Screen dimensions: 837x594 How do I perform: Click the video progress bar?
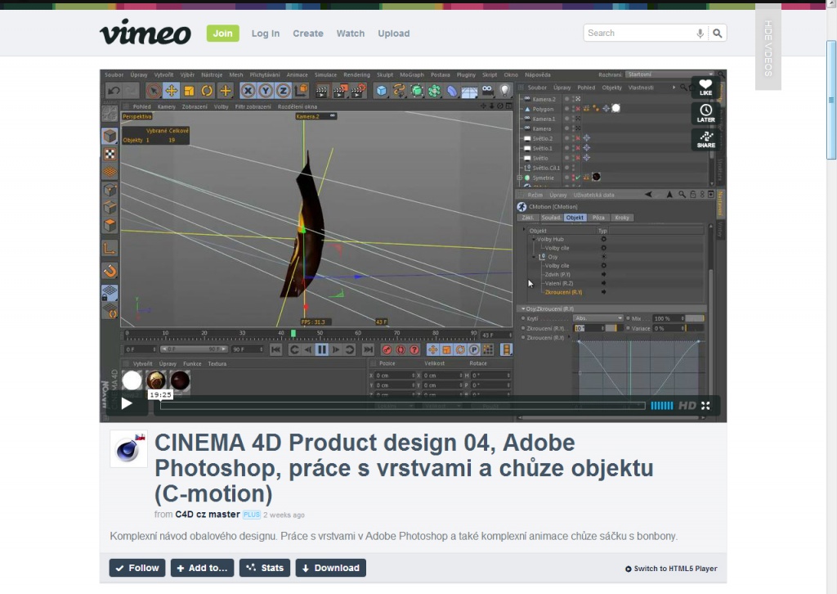402,406
